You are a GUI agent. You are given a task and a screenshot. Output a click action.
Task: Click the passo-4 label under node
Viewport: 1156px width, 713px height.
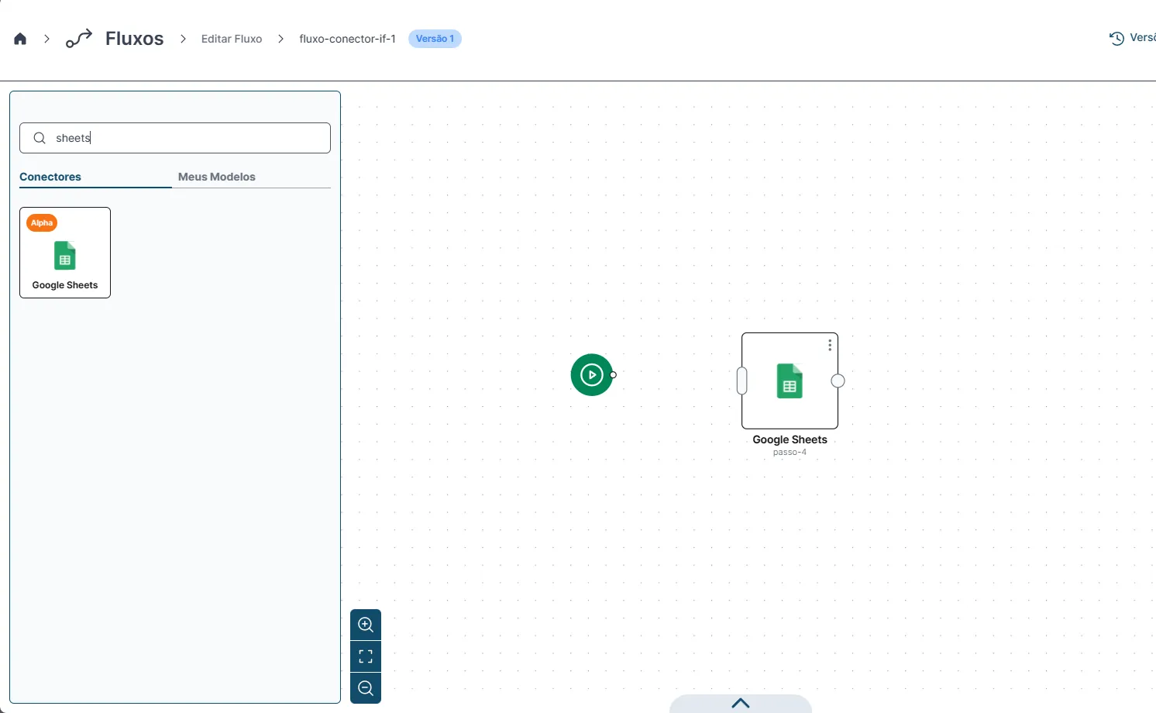790,453
